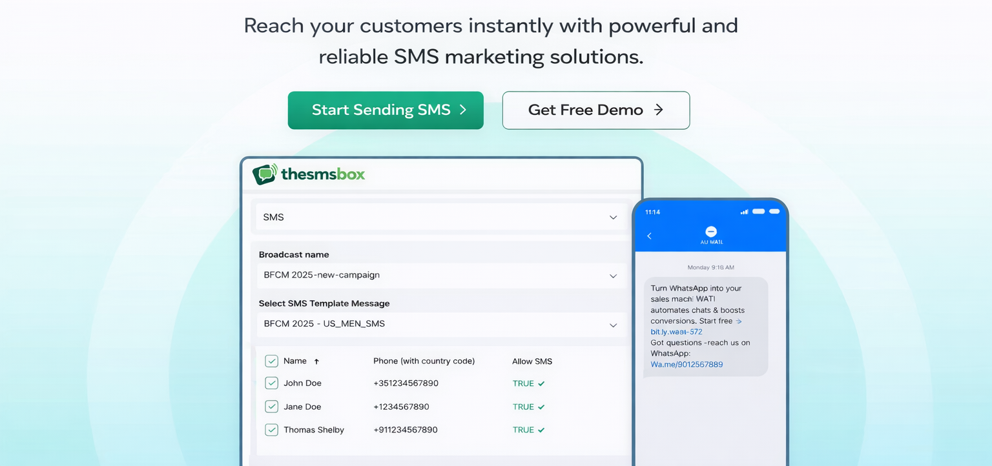This screenshot has width=992, height=466.
Task: Toggle the select-all checkbox beside Name
Action: (271, 361)
